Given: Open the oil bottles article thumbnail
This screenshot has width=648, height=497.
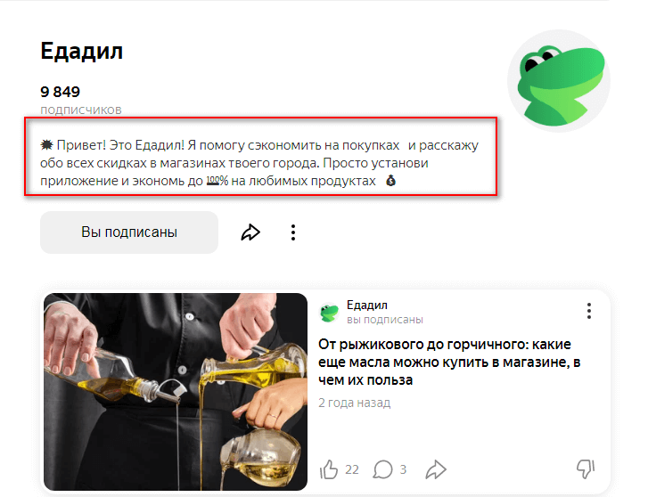Looking at the screenshot, I should 176,392.
